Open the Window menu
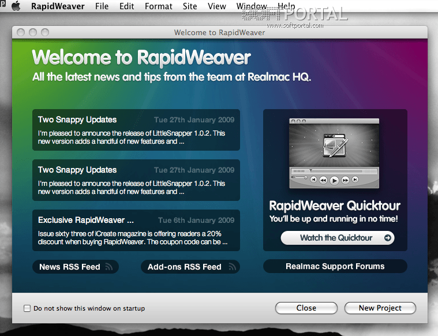438x336 pixels. [x=252, y=6]
